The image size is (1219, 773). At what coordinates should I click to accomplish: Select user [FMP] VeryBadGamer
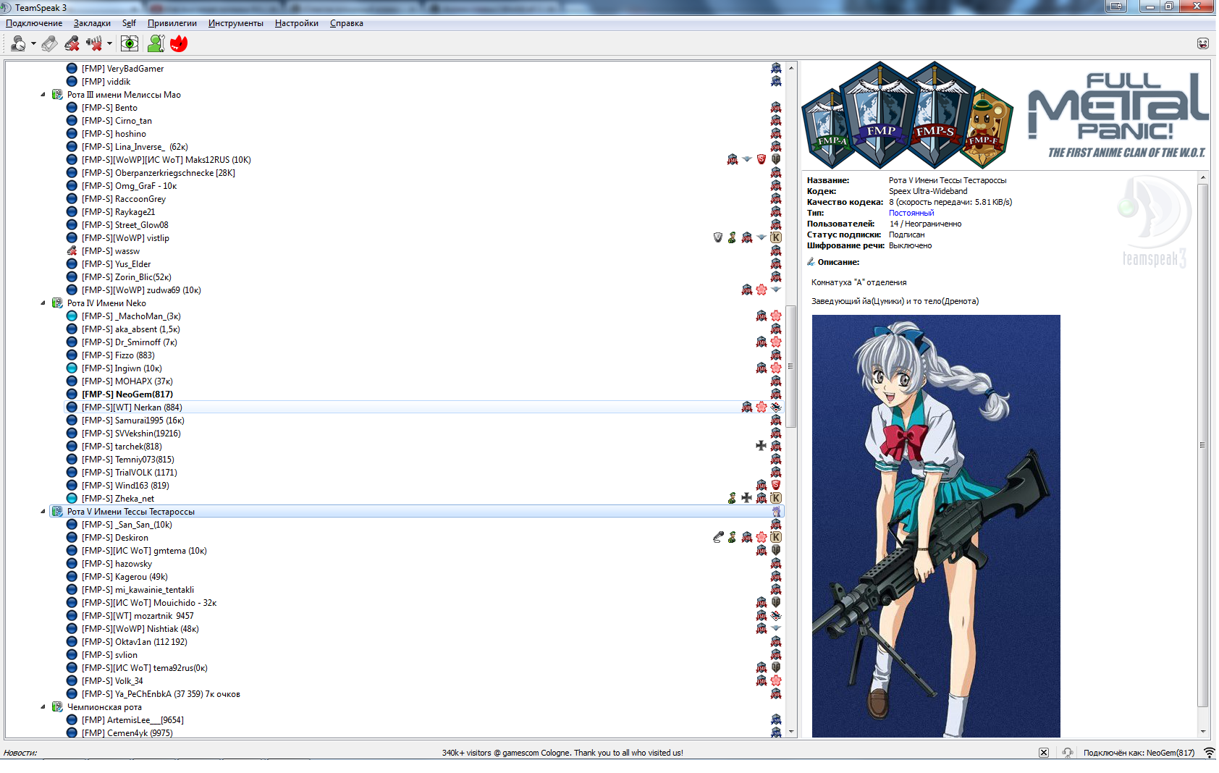pos(123,69)
